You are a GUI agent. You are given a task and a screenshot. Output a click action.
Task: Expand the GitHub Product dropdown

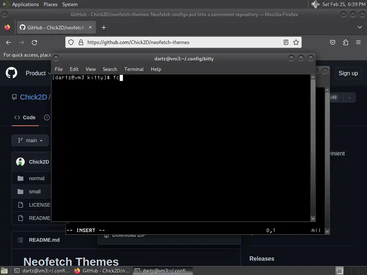38,73
